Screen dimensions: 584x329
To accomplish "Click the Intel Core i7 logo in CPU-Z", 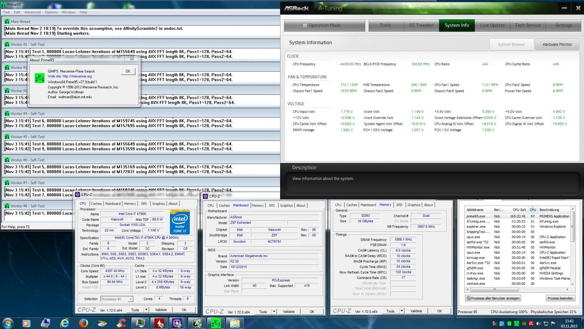I will tap(180, 222).
